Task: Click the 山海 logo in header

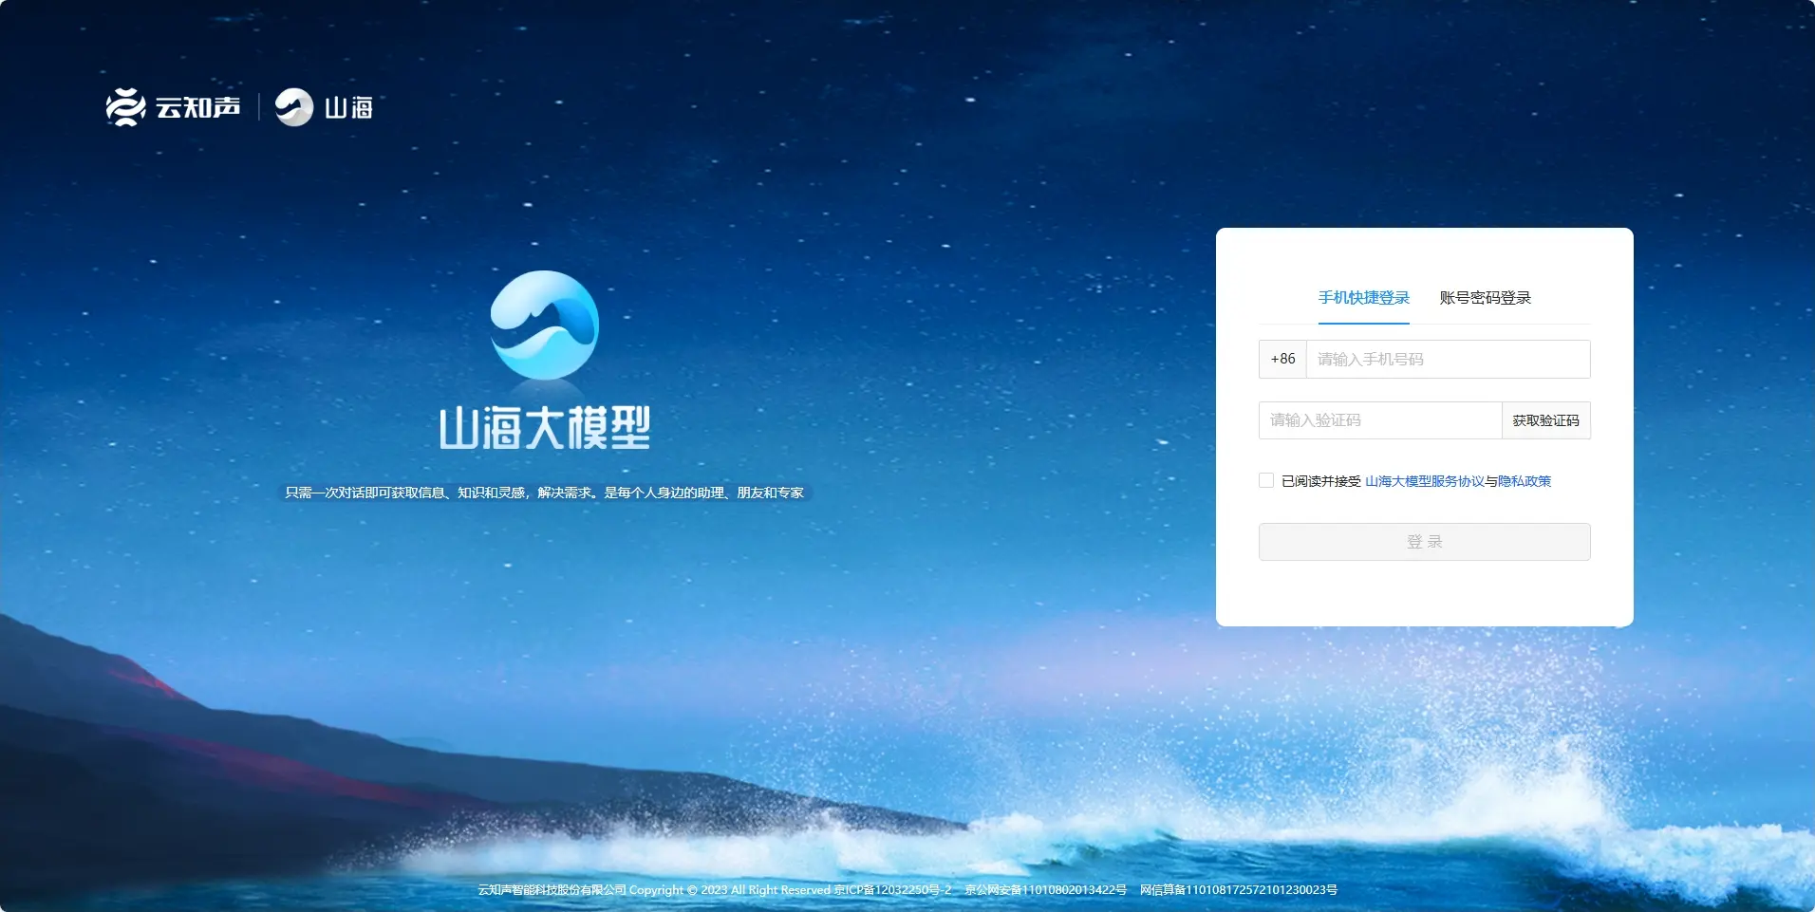Action: tap(324, 107)
